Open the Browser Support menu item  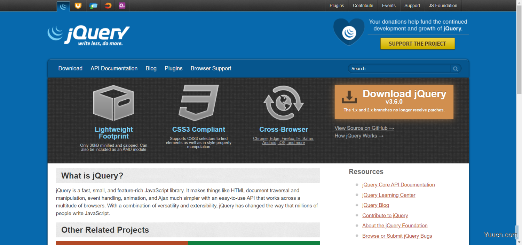[x=211, y=68]
